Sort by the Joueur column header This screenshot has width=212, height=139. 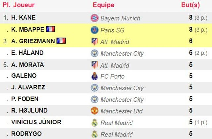tap(24, 5)
